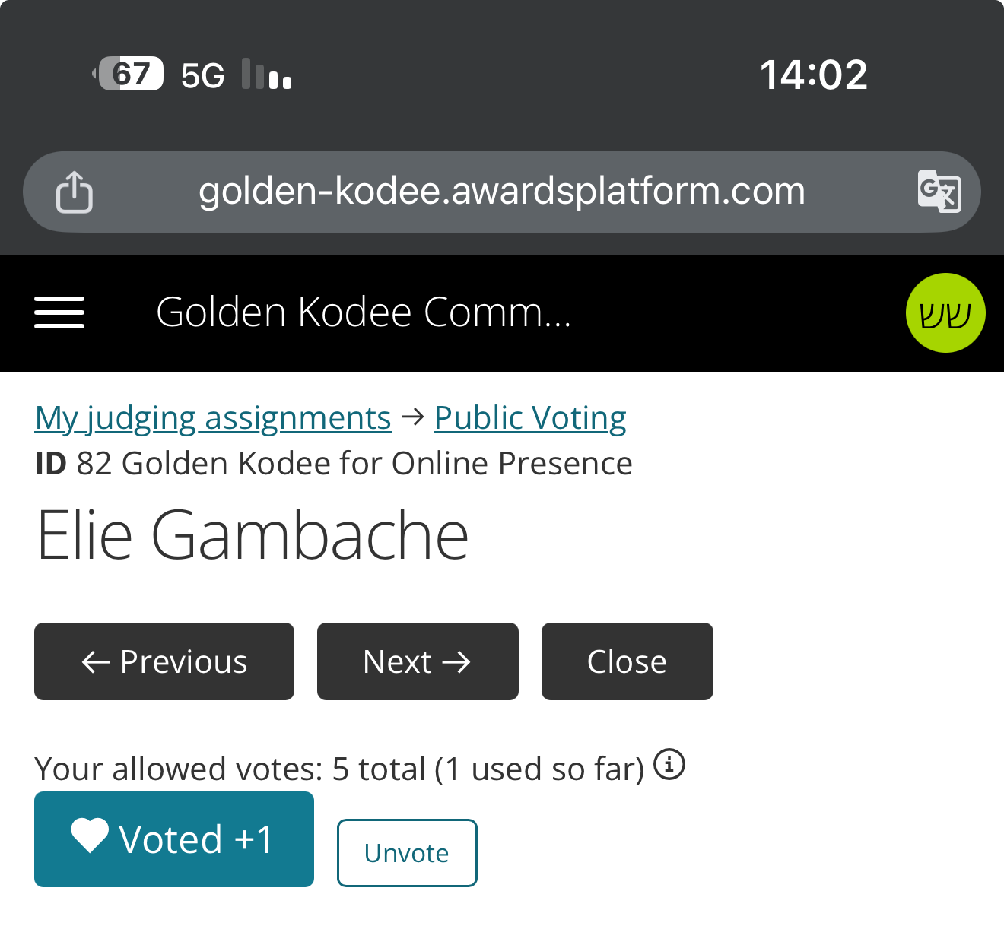This screenshot has width=1004, height=926.
Task: Open the hamburger navigation menu
Action: (59, 312)
